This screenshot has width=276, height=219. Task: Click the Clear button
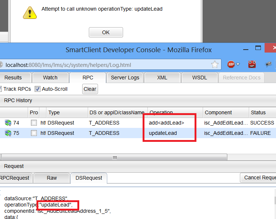(x=90, y=89)
